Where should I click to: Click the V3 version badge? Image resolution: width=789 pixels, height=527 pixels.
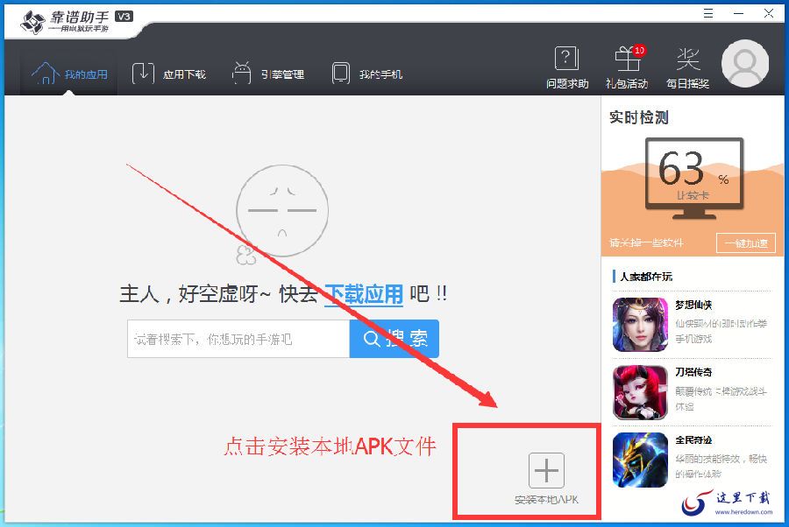tap(124, 17)
